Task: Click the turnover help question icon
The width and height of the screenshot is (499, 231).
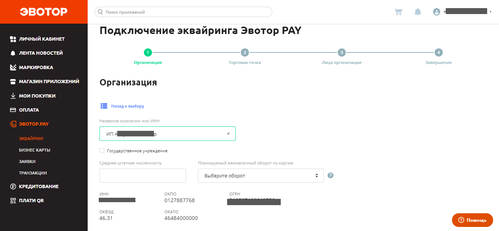Action: 331,176
